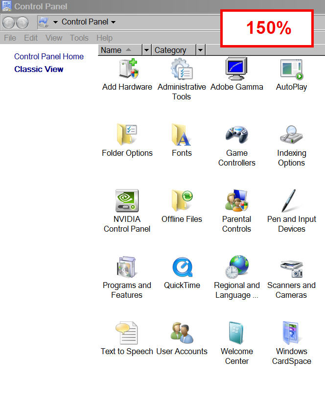This screenshot has height=407, width=325.
Task: Click the Forward navigation arrow button
Action: [23, 23]
